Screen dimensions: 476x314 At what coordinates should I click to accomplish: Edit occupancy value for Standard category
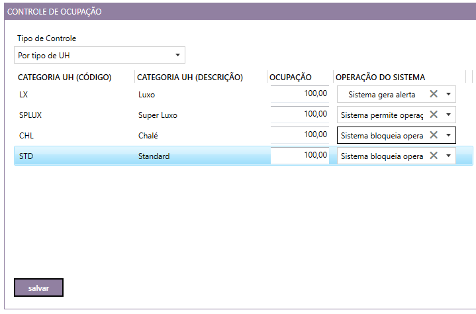point(300,156)
